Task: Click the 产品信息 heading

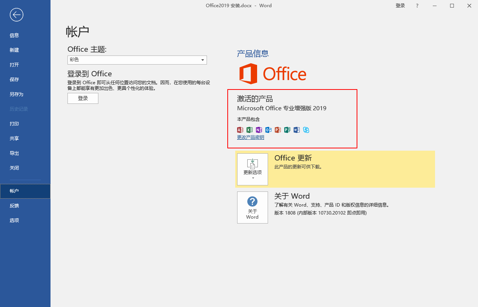Action: coord(253,54)
